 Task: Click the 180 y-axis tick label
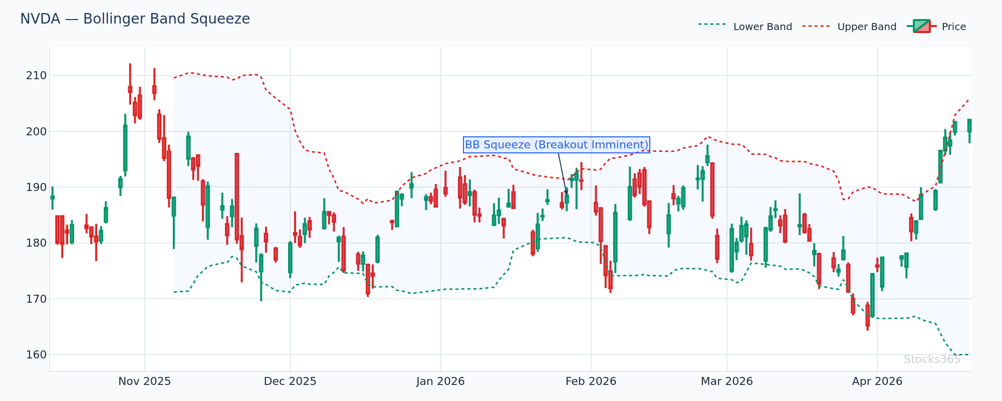coord(36,243)
